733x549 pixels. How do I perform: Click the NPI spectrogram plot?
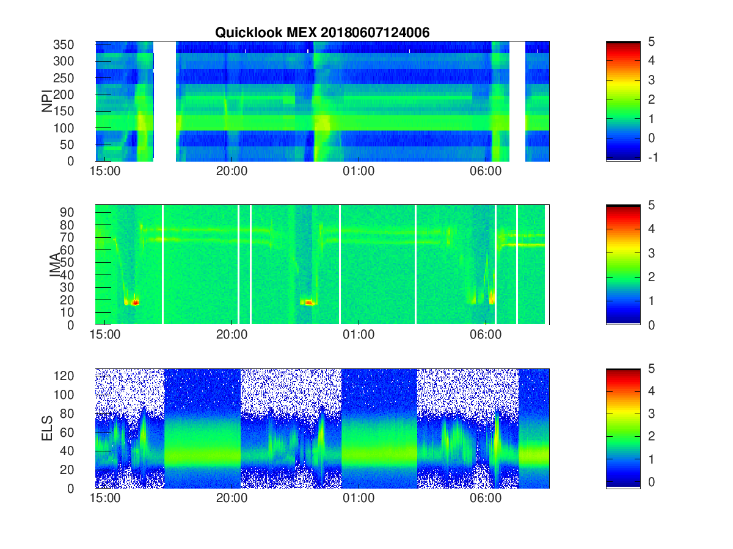pos(323,101)
